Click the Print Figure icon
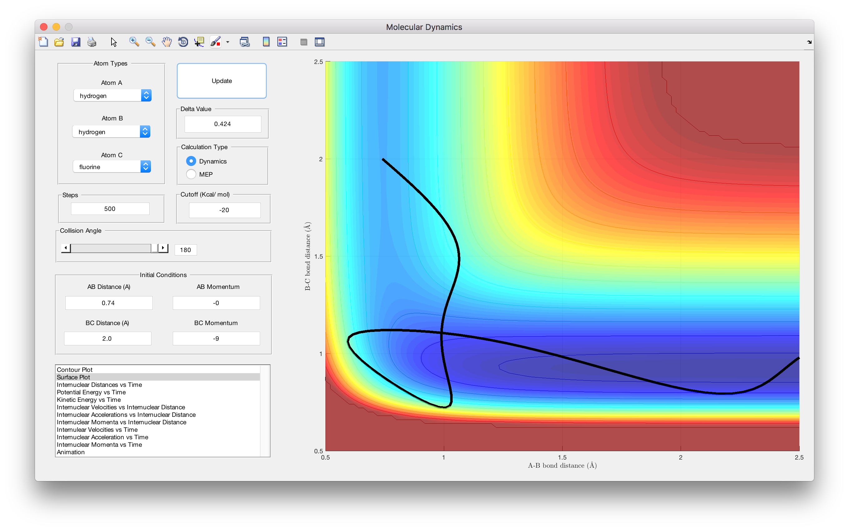The image size is (849, 531). pyautogui.click(x=92, y=42)
